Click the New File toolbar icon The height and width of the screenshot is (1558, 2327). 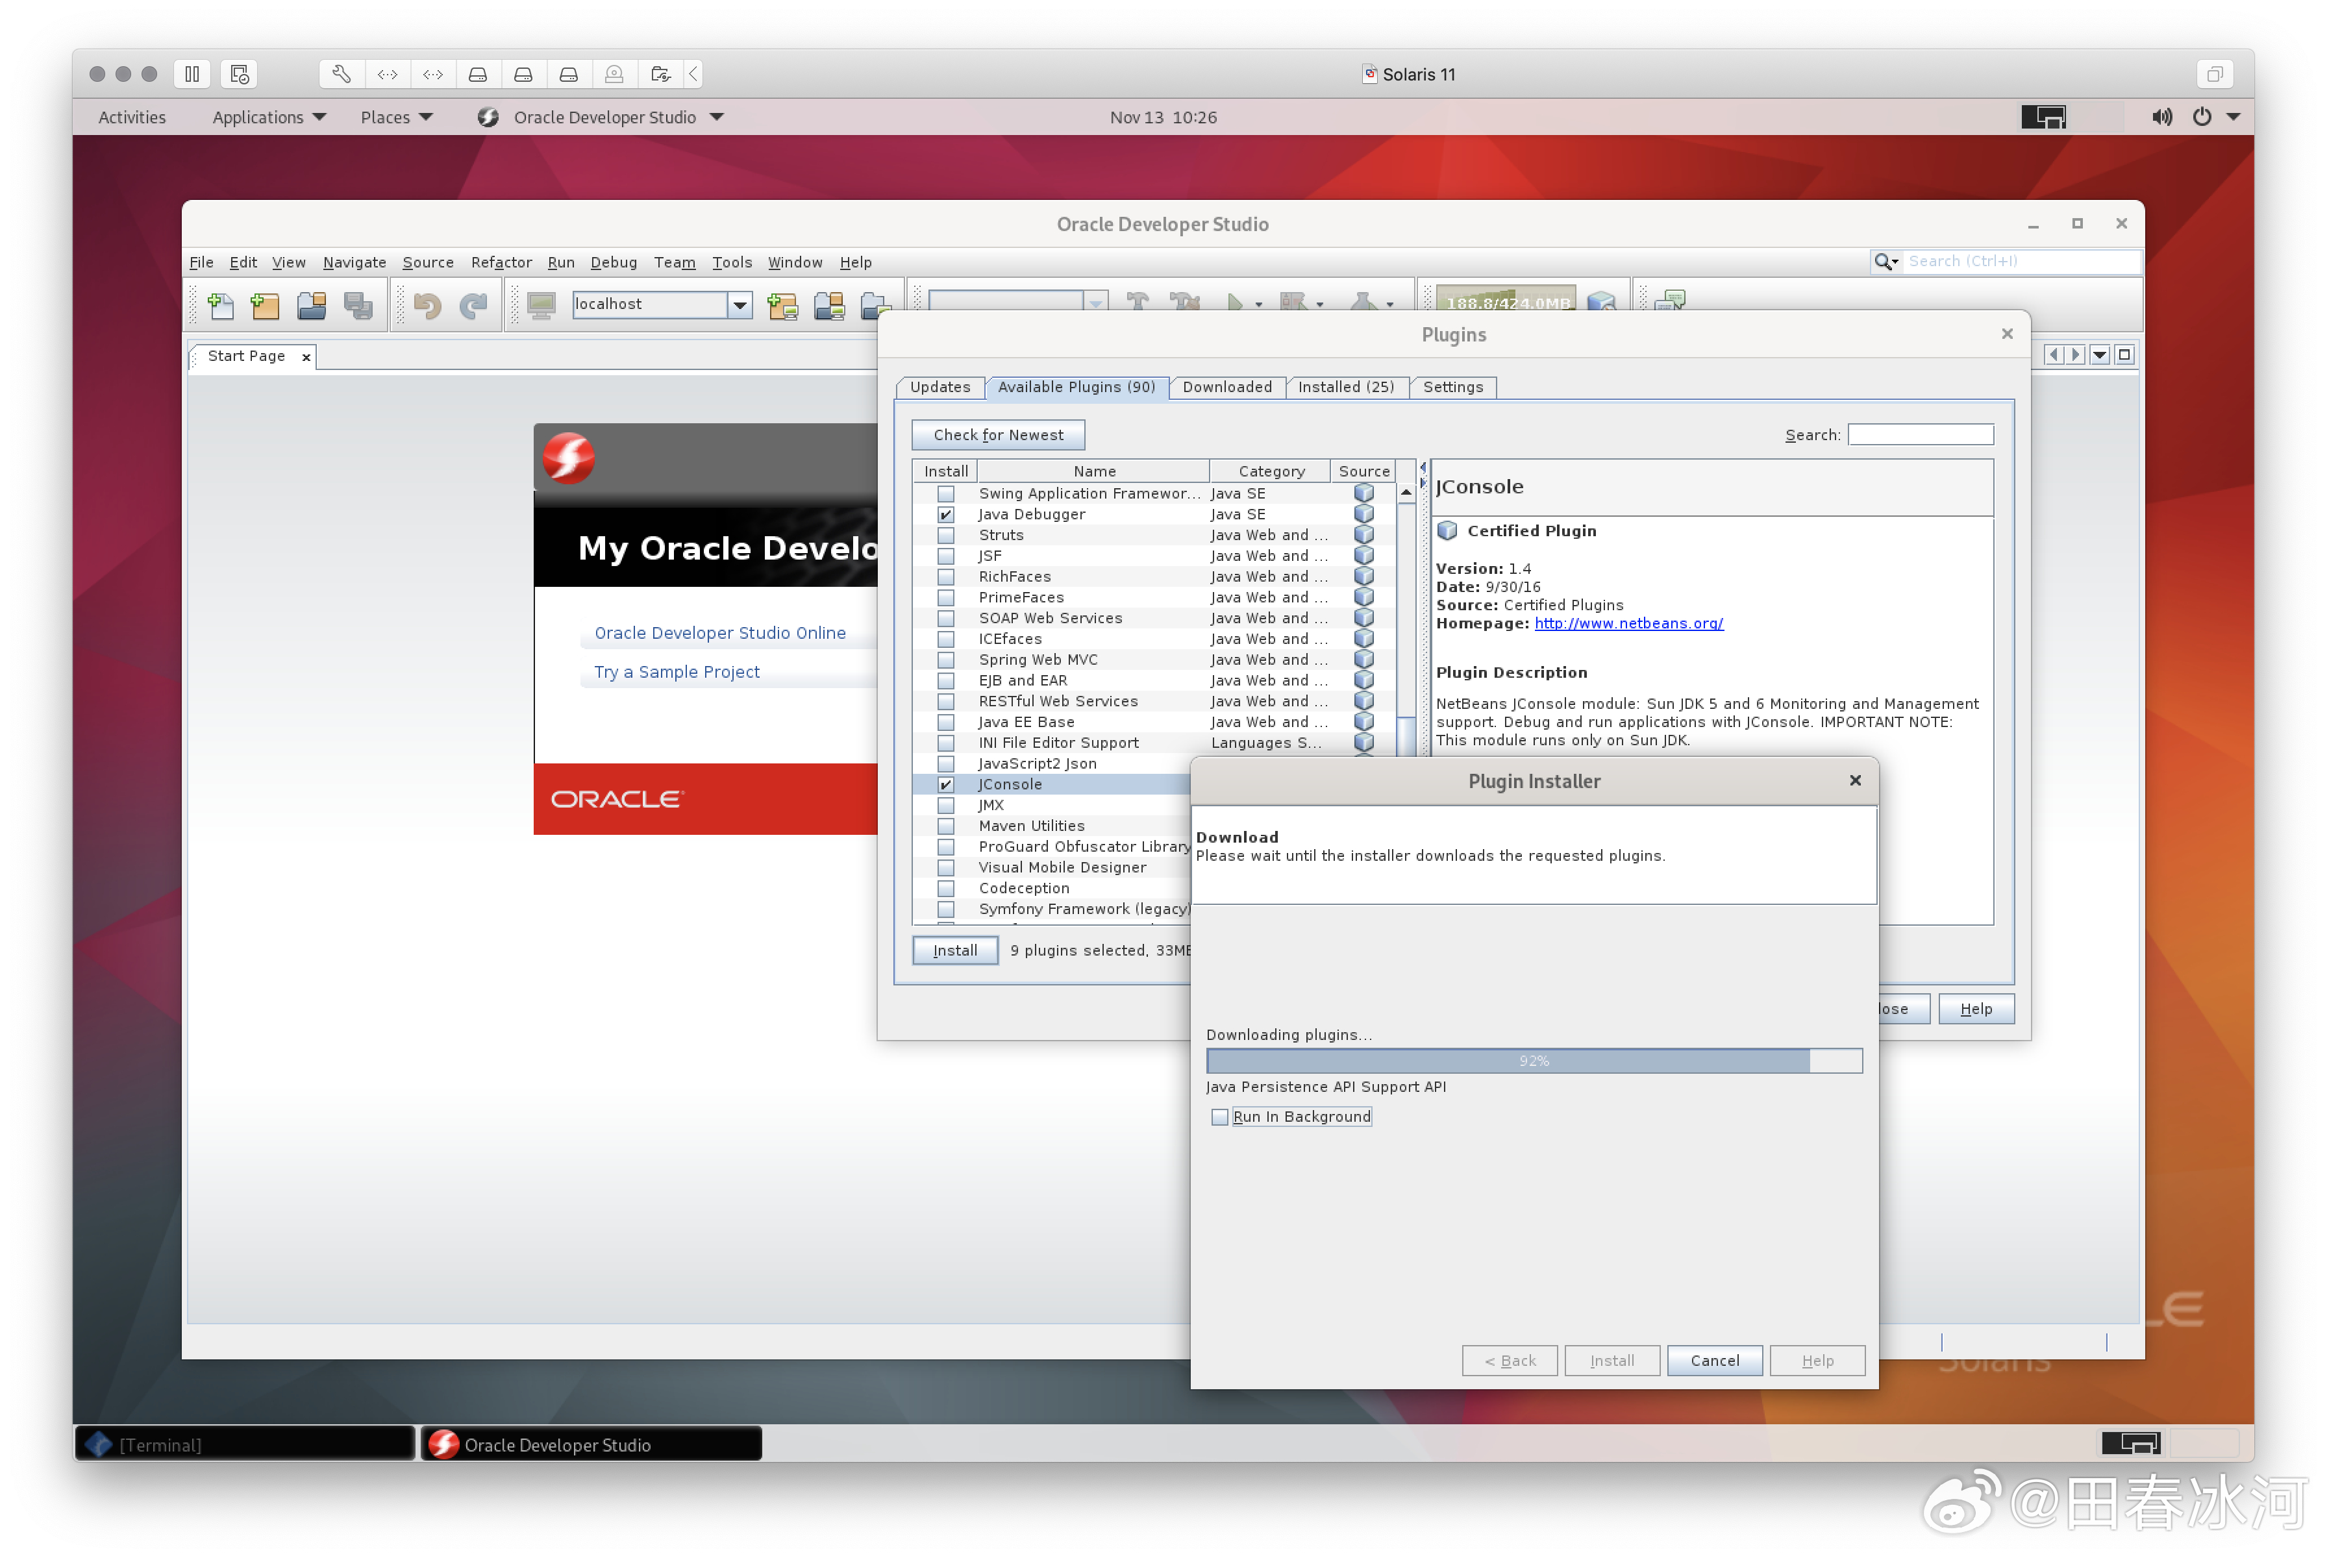click(221, 305)
